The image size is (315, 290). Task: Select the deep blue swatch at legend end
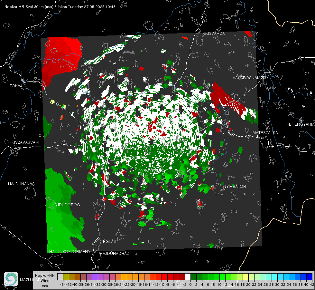coord(310,276)
